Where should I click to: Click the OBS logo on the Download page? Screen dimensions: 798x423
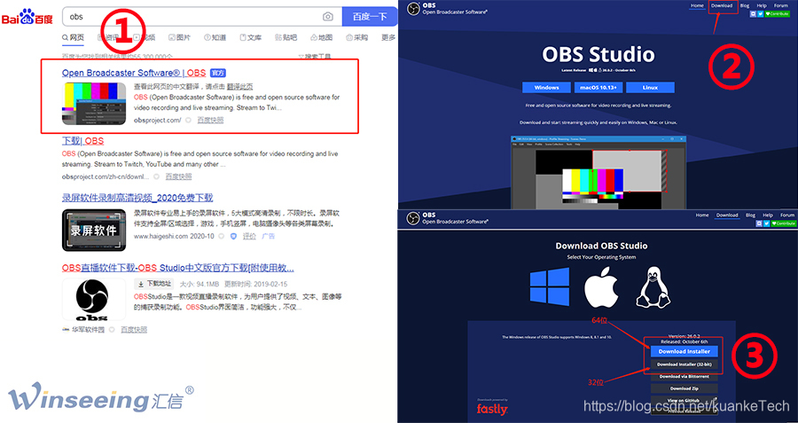(412, 219)
